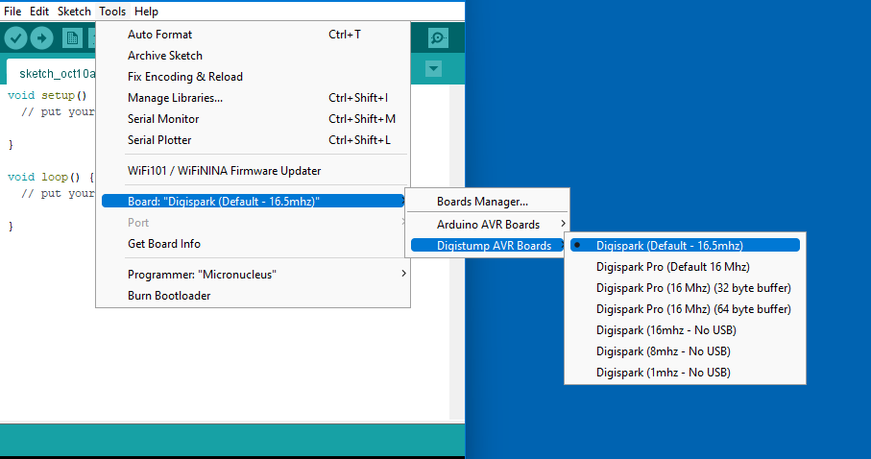The image size is (871, 459).
Task: Click the Upload arrow toolbar icon
Action: (x=41, y=38)
